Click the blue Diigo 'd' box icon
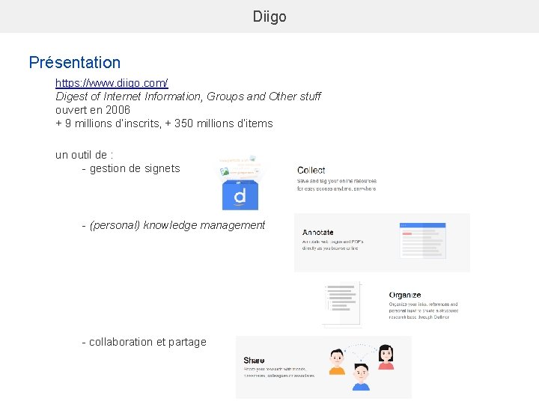539x404 pixels. tap(240, 195)
